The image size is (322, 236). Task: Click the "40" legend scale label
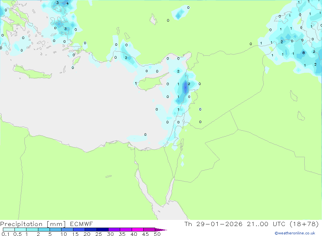[134, 234]
